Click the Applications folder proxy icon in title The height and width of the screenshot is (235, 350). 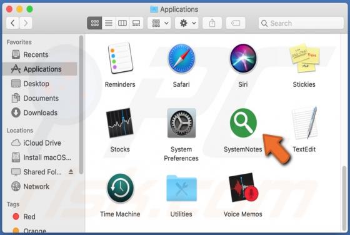(154, 9)
